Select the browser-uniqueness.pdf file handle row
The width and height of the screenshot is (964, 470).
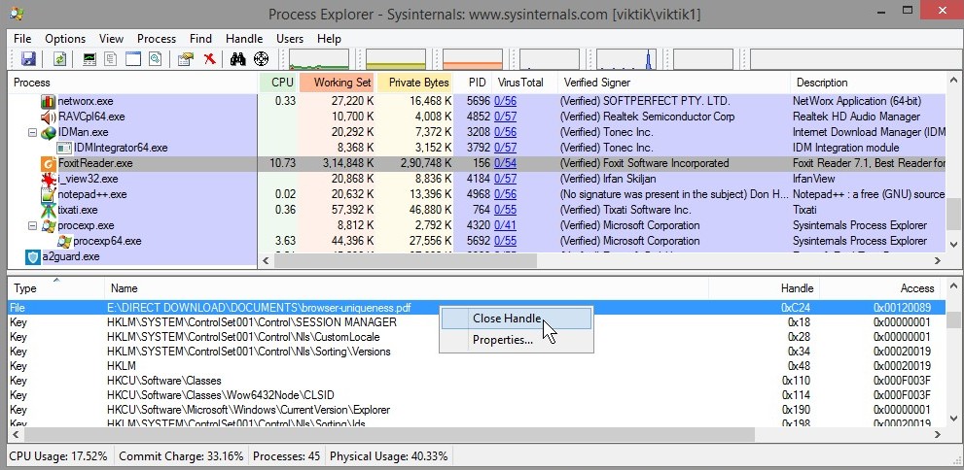pos(477,308)
